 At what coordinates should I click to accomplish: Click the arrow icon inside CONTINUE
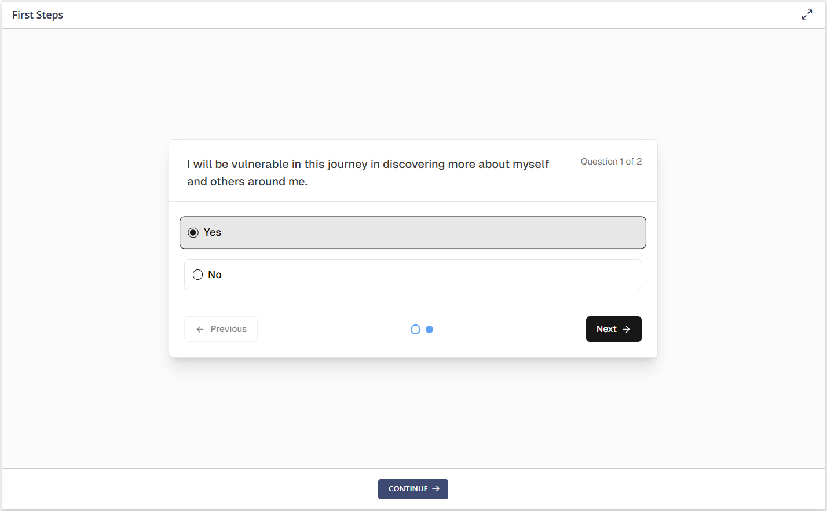[436, 489]
